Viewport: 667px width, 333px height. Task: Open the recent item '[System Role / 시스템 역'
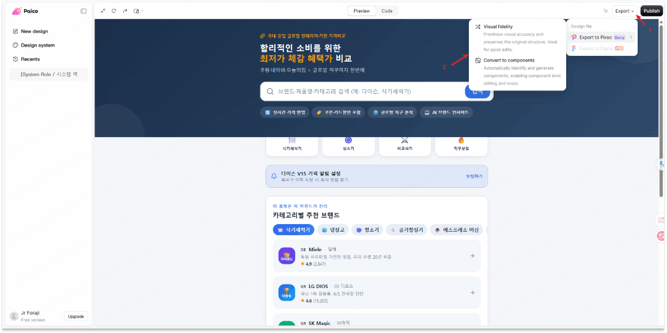coord(49,74)
